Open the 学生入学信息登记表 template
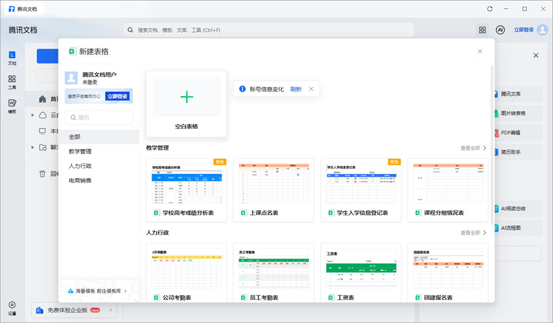 tap(361, 190)
